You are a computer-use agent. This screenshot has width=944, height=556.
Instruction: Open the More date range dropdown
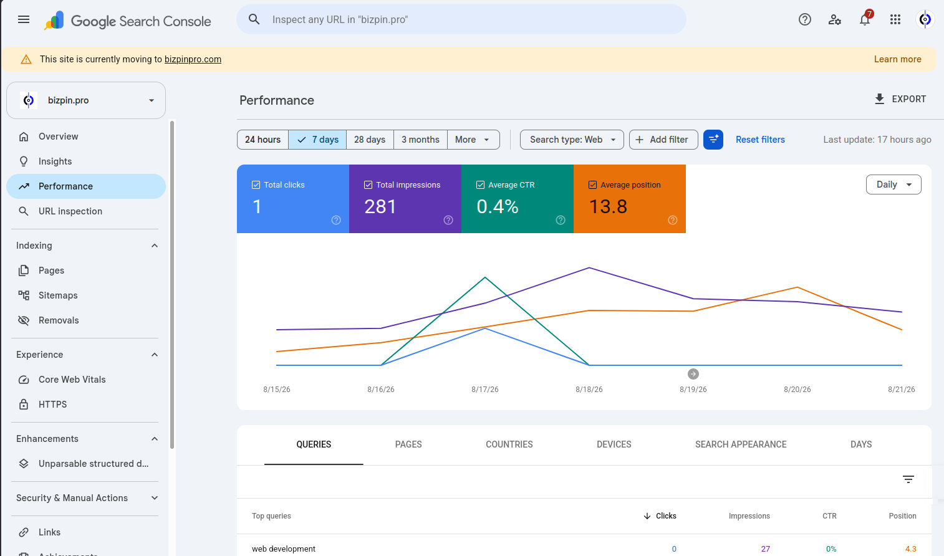[473, 140]
